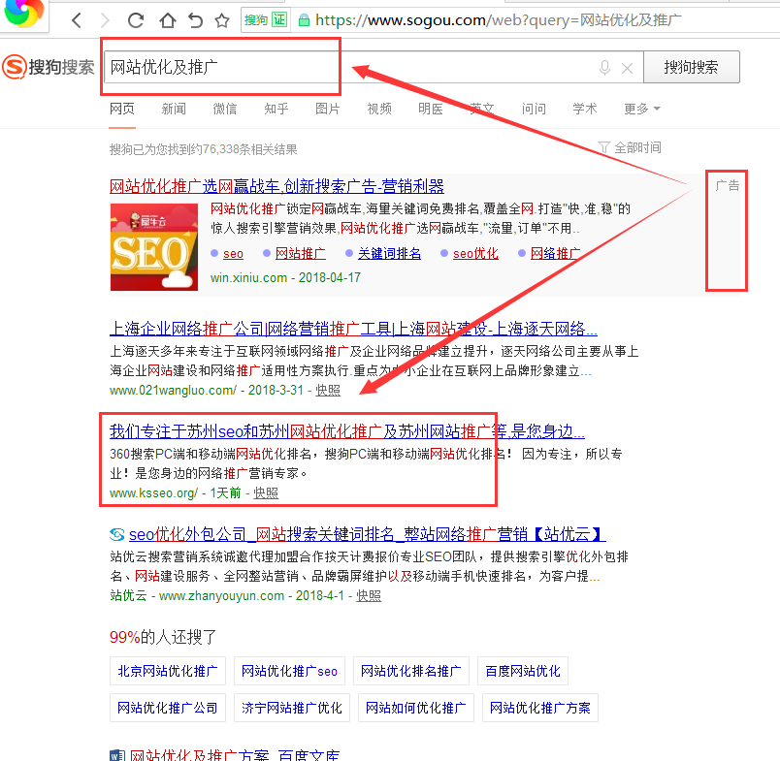Click the Sogou search logo
The width and height of the screenshot is (780, 761).
coord(49,67)
